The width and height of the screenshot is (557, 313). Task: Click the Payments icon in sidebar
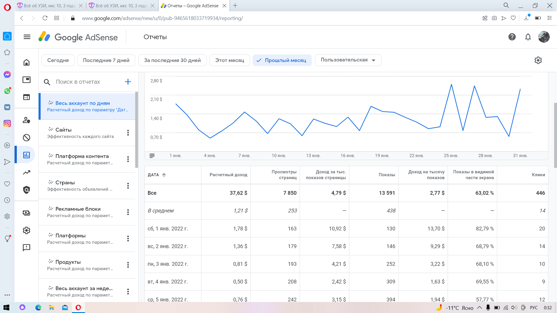click(x=26, y=213)
